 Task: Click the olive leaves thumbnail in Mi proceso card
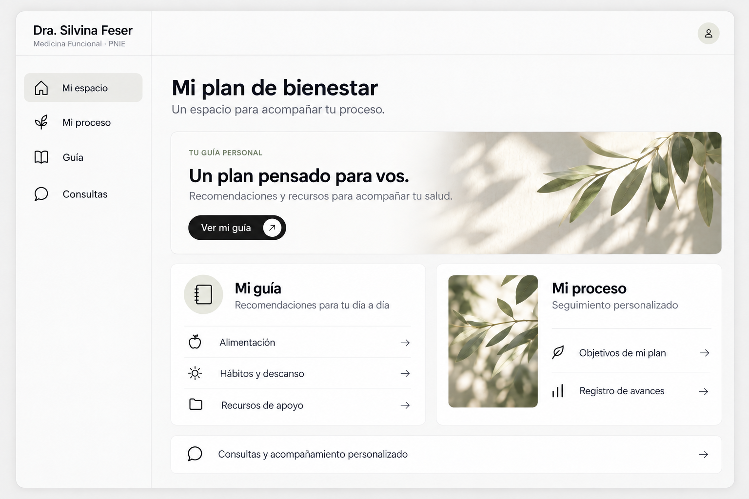point(493,341)
